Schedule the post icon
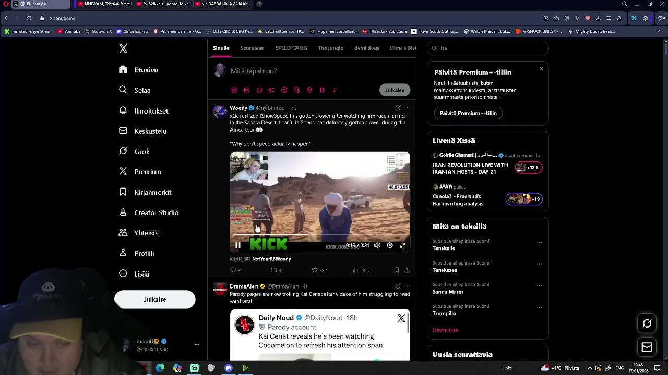Screen dimensions: 668x375 [297, 90]
